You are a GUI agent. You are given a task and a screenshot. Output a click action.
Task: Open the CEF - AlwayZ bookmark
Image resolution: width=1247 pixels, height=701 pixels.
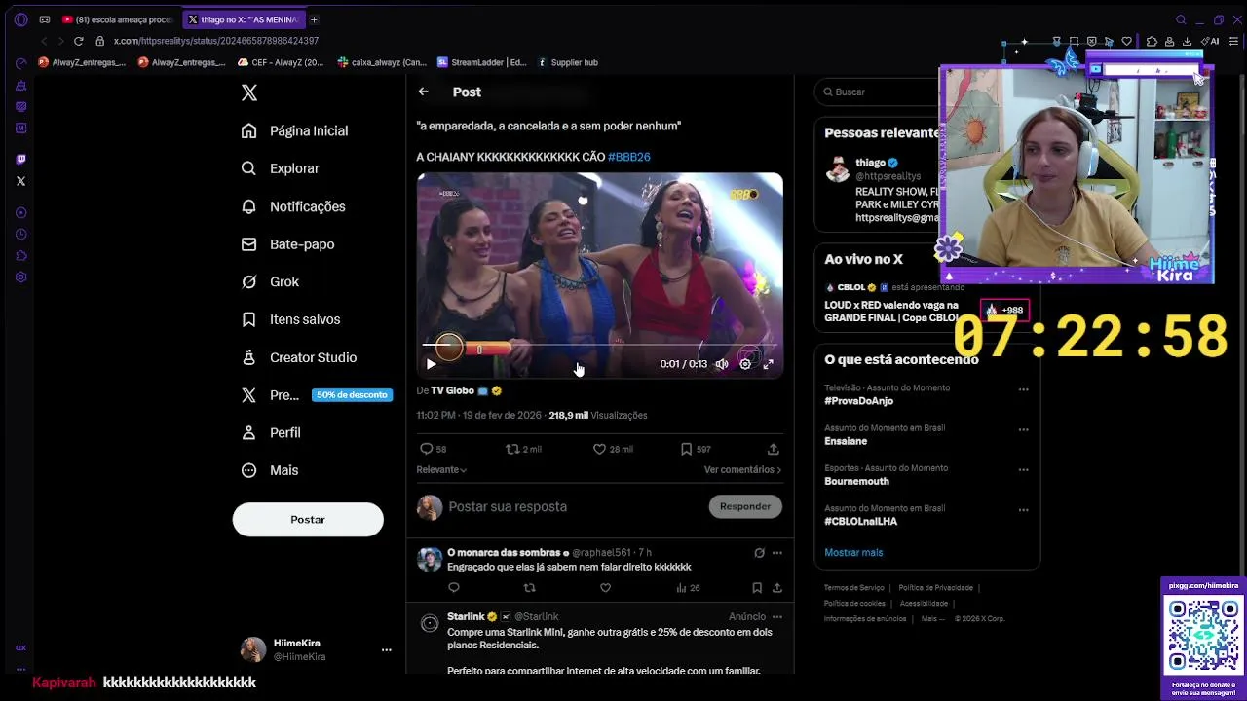click(281, 62)
